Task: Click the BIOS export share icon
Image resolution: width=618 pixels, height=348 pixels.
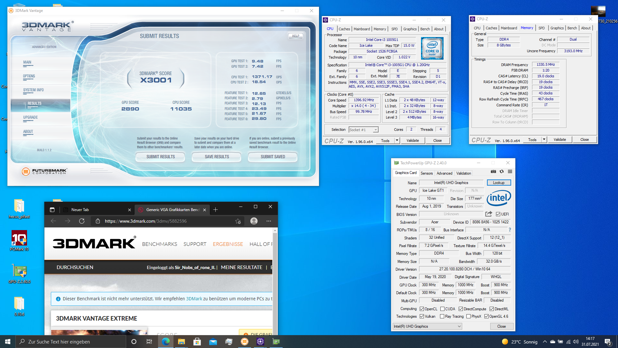Action: coord(489,214)
